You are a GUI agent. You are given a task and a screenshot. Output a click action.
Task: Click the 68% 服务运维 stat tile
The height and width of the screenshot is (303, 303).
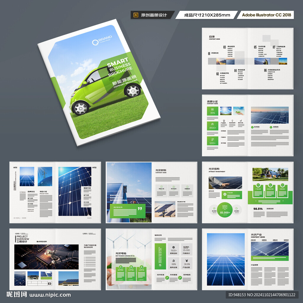(173, 263)
